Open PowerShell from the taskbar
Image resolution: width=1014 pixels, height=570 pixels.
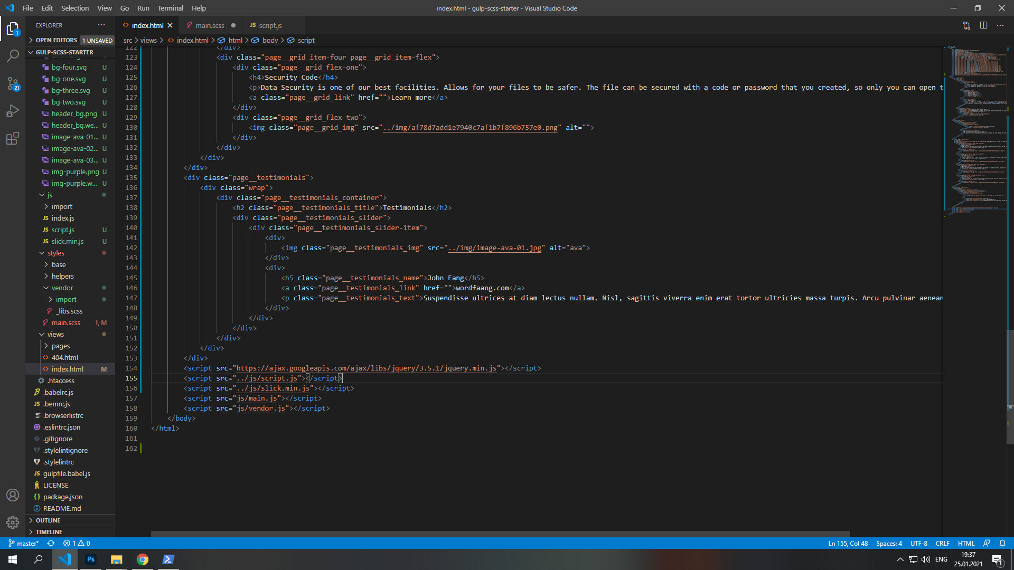tap(168, 559)
